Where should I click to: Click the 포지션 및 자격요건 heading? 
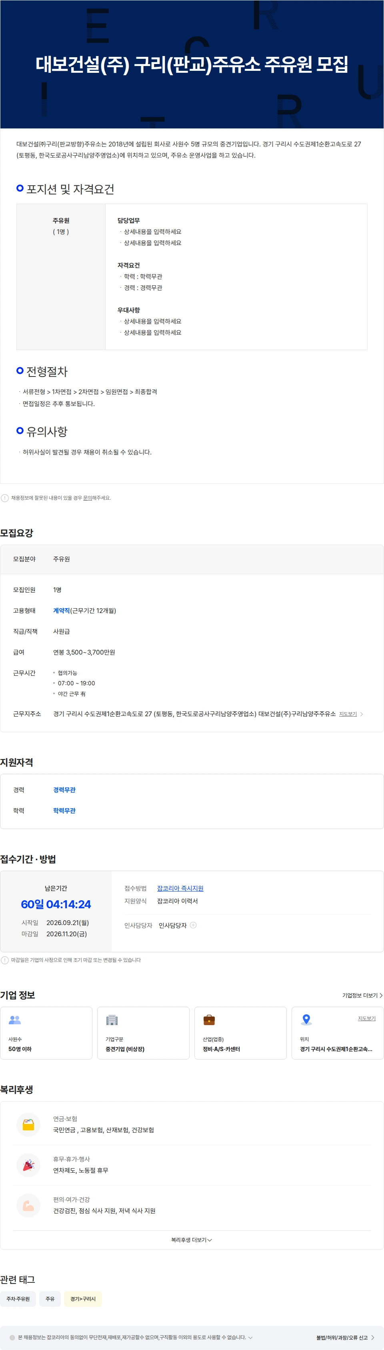(x=70, y=189)
